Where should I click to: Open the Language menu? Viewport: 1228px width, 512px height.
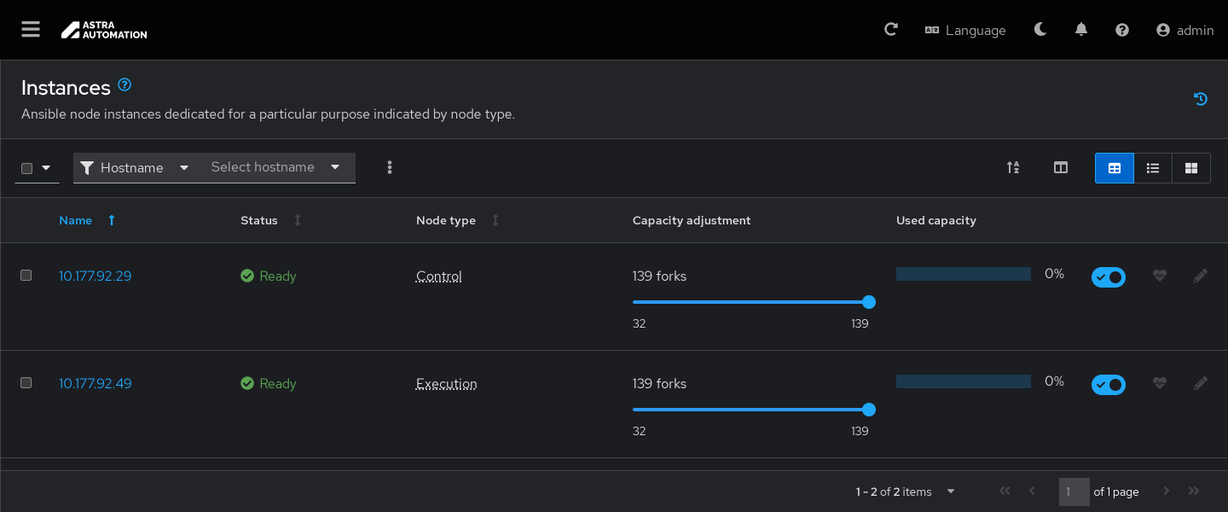pyautogui.click(x=965, y=30)
